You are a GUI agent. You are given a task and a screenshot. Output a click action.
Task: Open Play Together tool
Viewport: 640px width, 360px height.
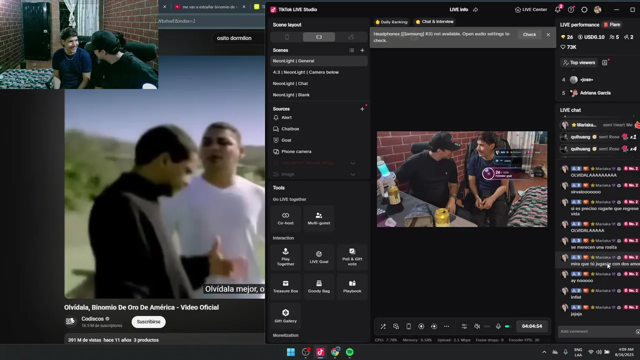(x=285, y=257)
